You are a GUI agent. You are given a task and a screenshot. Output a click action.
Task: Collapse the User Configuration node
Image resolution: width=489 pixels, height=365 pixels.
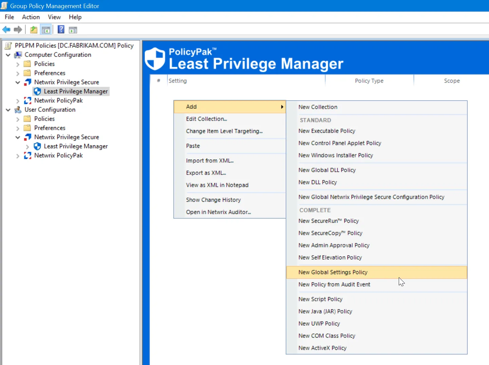point(8,109)
